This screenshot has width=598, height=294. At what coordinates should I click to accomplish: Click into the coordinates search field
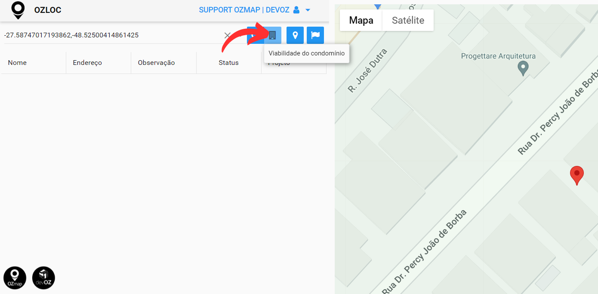click(112, 35)
